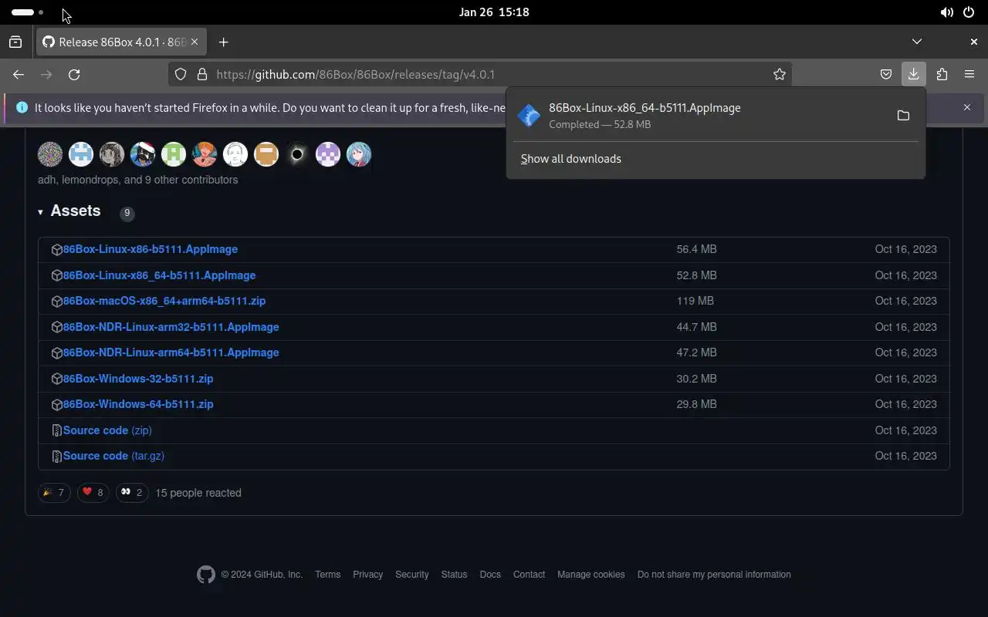Click Show all downloads
This screenshot has height=617, width=988.
tap(571, 159)
